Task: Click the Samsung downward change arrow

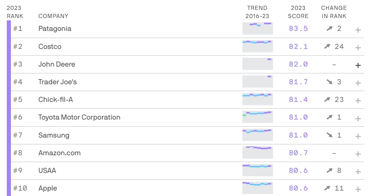Action: pos(330,135)
